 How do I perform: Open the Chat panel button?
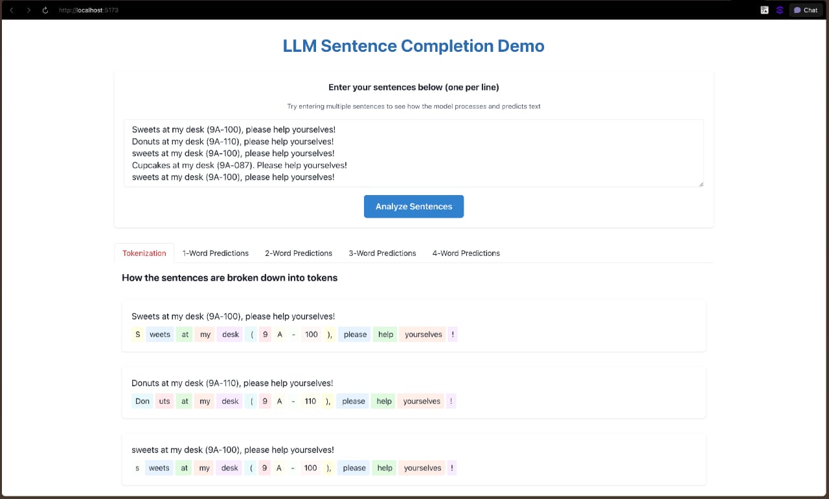(806, 10)
